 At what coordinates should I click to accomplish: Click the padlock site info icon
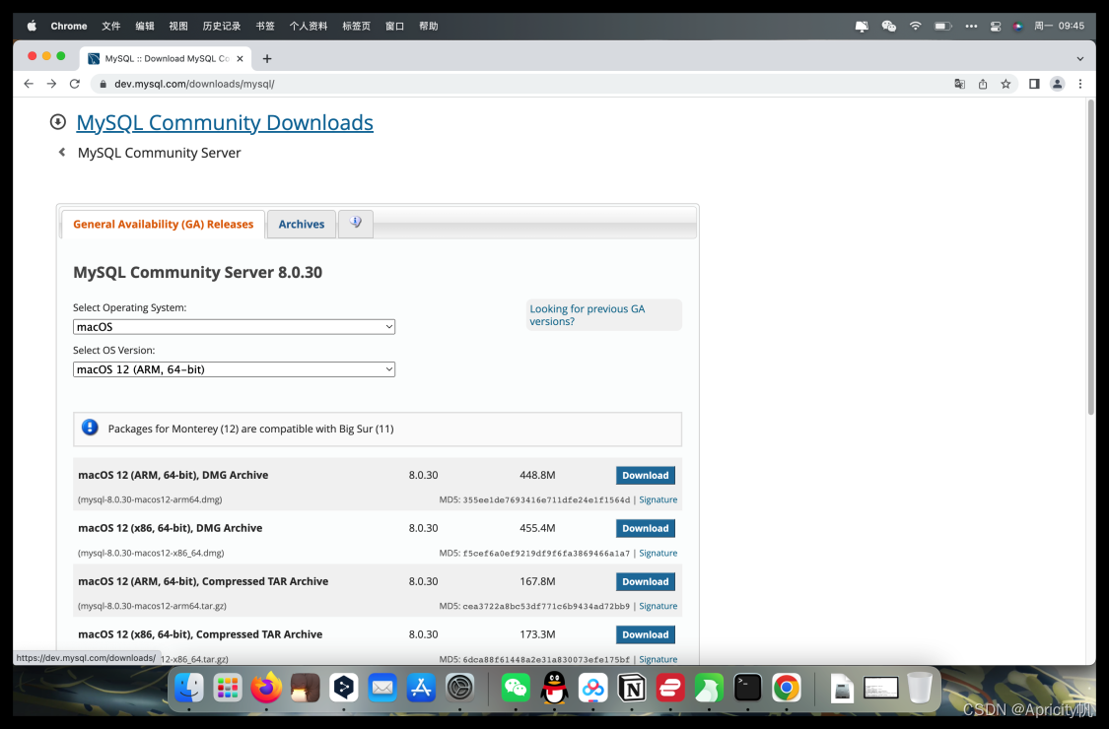(104, 84)
